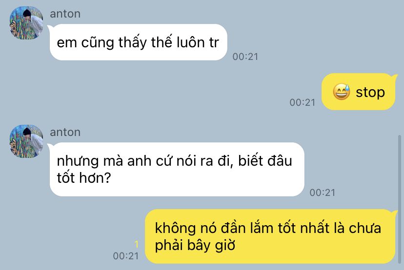The height and width of the screenshot is (270, 404).
Task: Click the 00:21 timestamp beside 'tốt hơn?' bubble
Action: click(323, 193)
